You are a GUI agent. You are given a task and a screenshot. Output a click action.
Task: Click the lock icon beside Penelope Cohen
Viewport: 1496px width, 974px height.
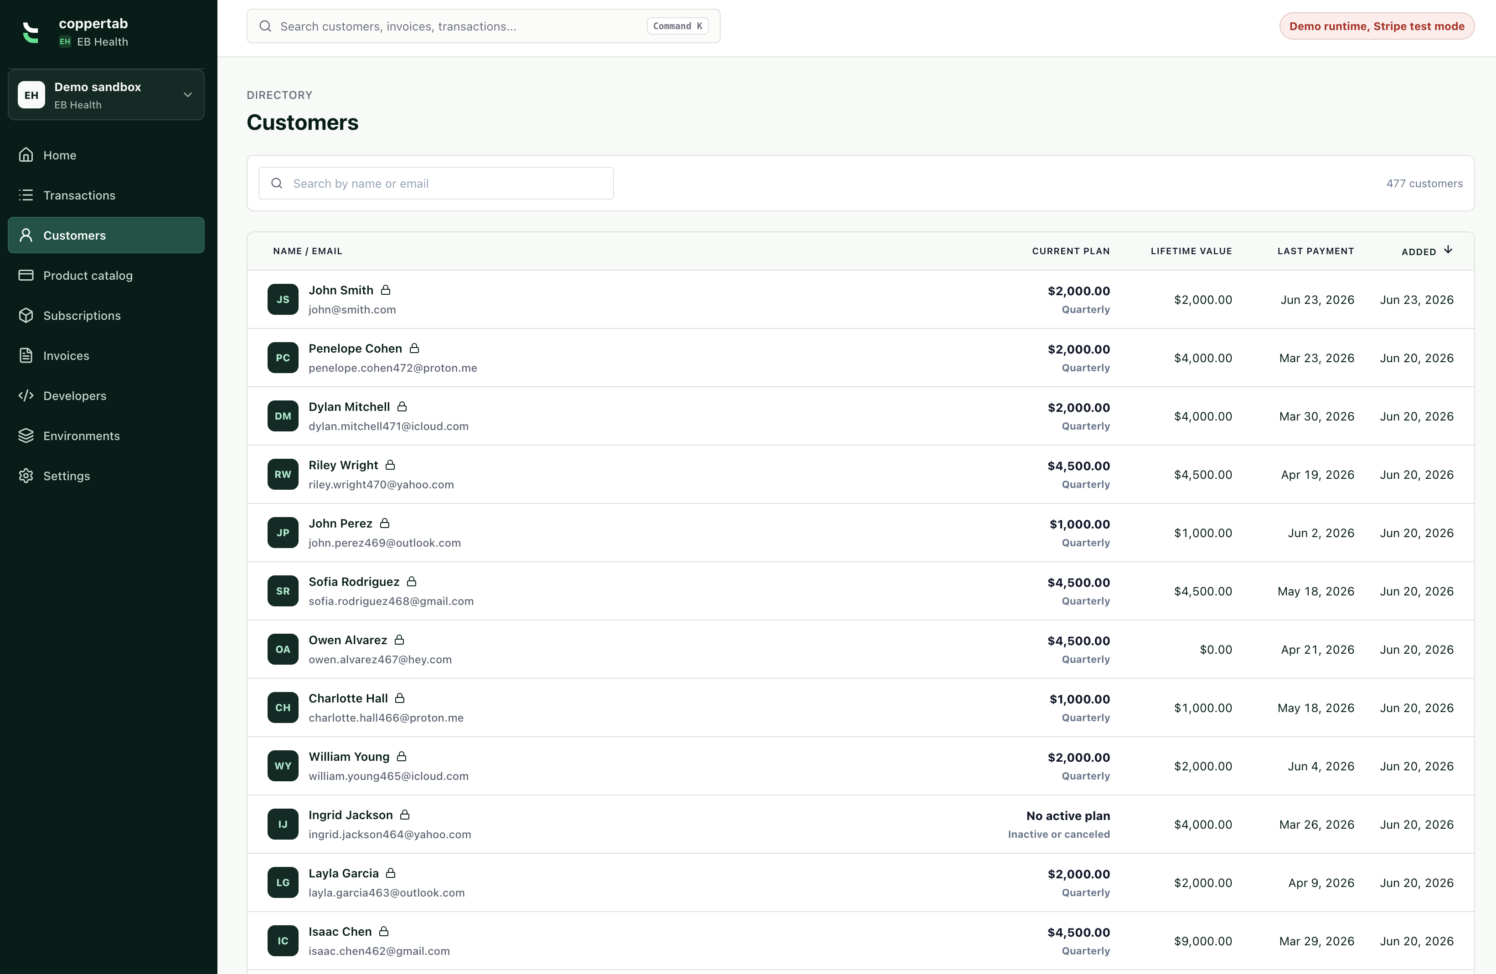point(414,348)
